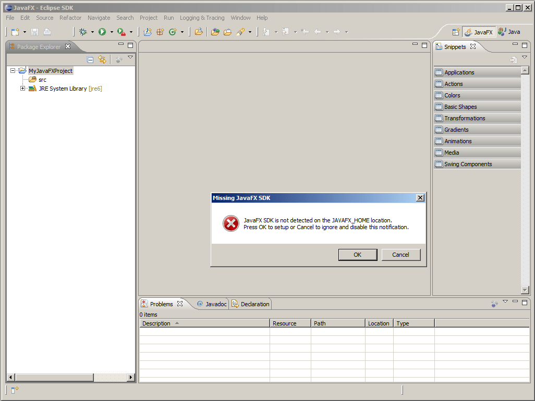This screenshot has height=401, width=535.
Task: Collapse All in the Package Explorer
Action: [x=90, y=59]
